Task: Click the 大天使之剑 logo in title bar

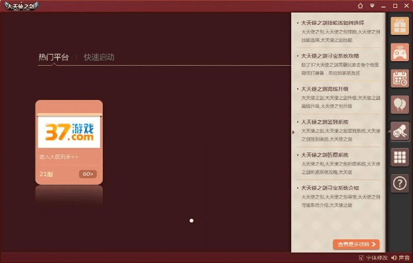Action: 20,6
